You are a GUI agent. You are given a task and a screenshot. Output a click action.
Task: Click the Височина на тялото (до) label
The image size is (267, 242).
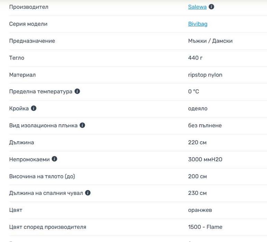coord(42,176)
